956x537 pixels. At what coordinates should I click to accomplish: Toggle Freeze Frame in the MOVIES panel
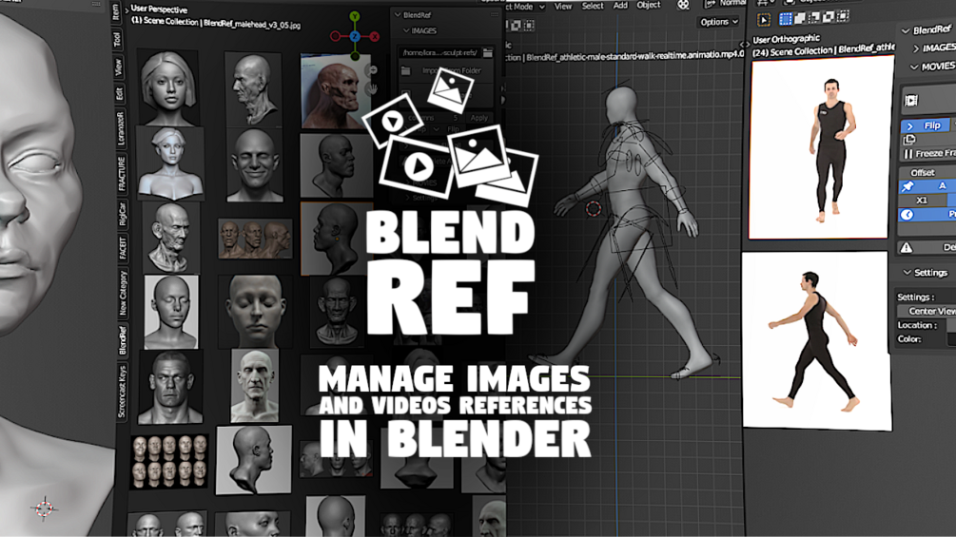(928, 153)
